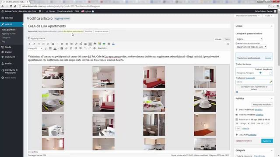Clear formatting with eraser icon
Image resolution: width=280 pixels, height=157 pixels.
[66, 48]
